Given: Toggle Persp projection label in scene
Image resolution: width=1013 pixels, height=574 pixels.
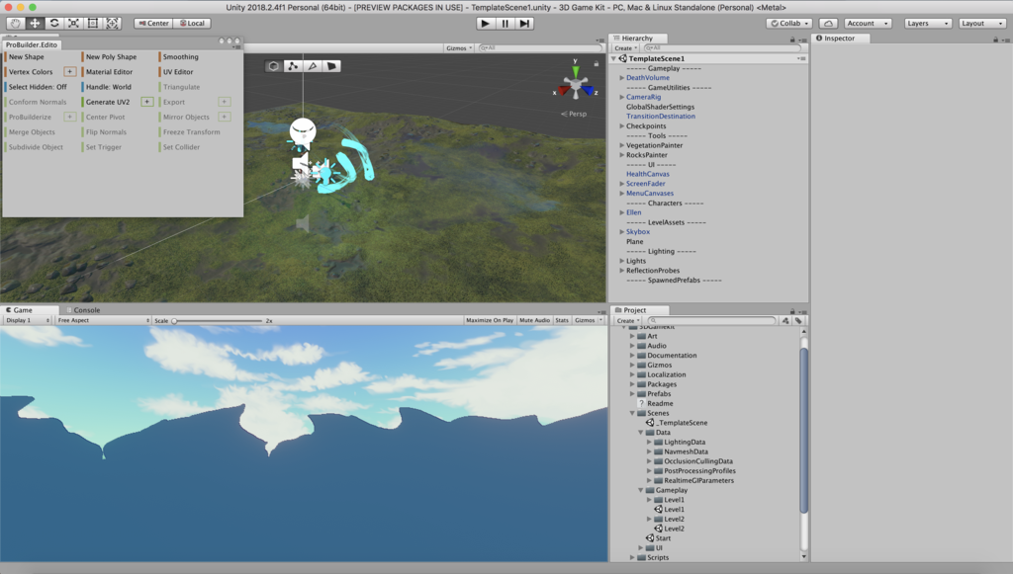Looking at the screenshot, I should point(575,114).
